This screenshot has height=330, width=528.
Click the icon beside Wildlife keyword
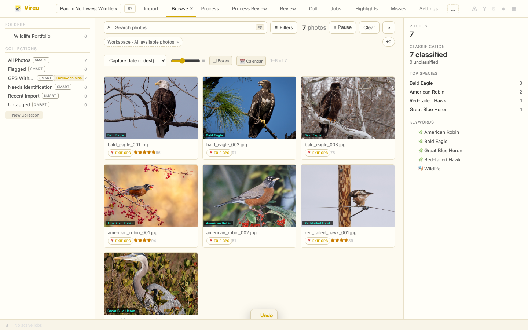[x=421, y=169]
